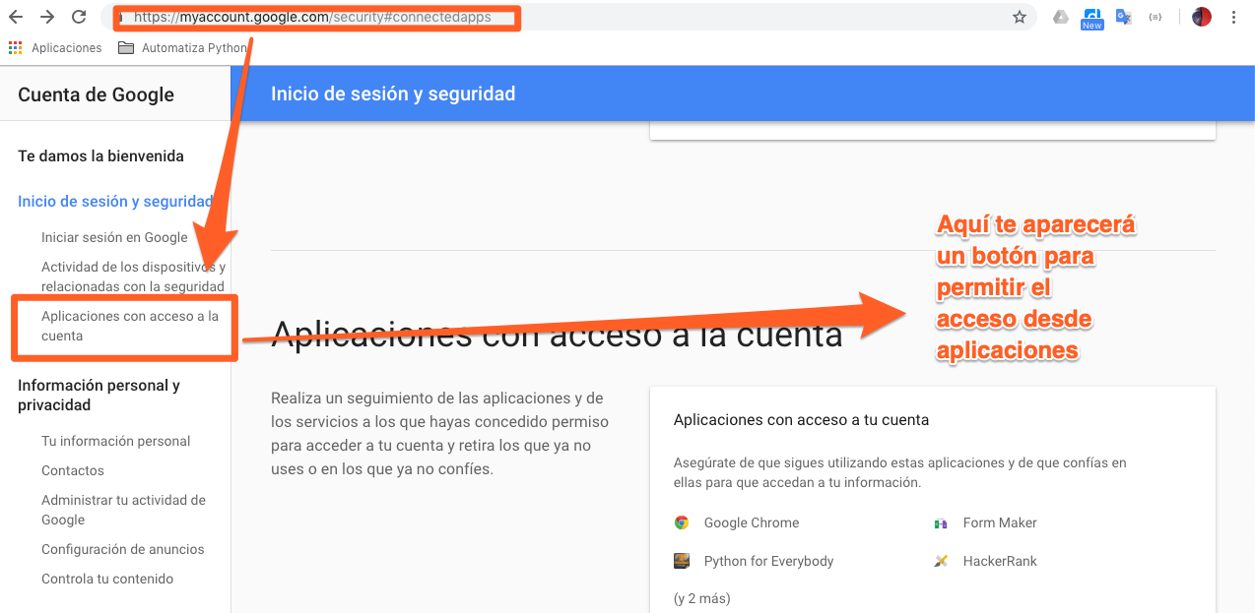Open the Google Drive extension icon

pyautogui.click(x=1061, y=18)
